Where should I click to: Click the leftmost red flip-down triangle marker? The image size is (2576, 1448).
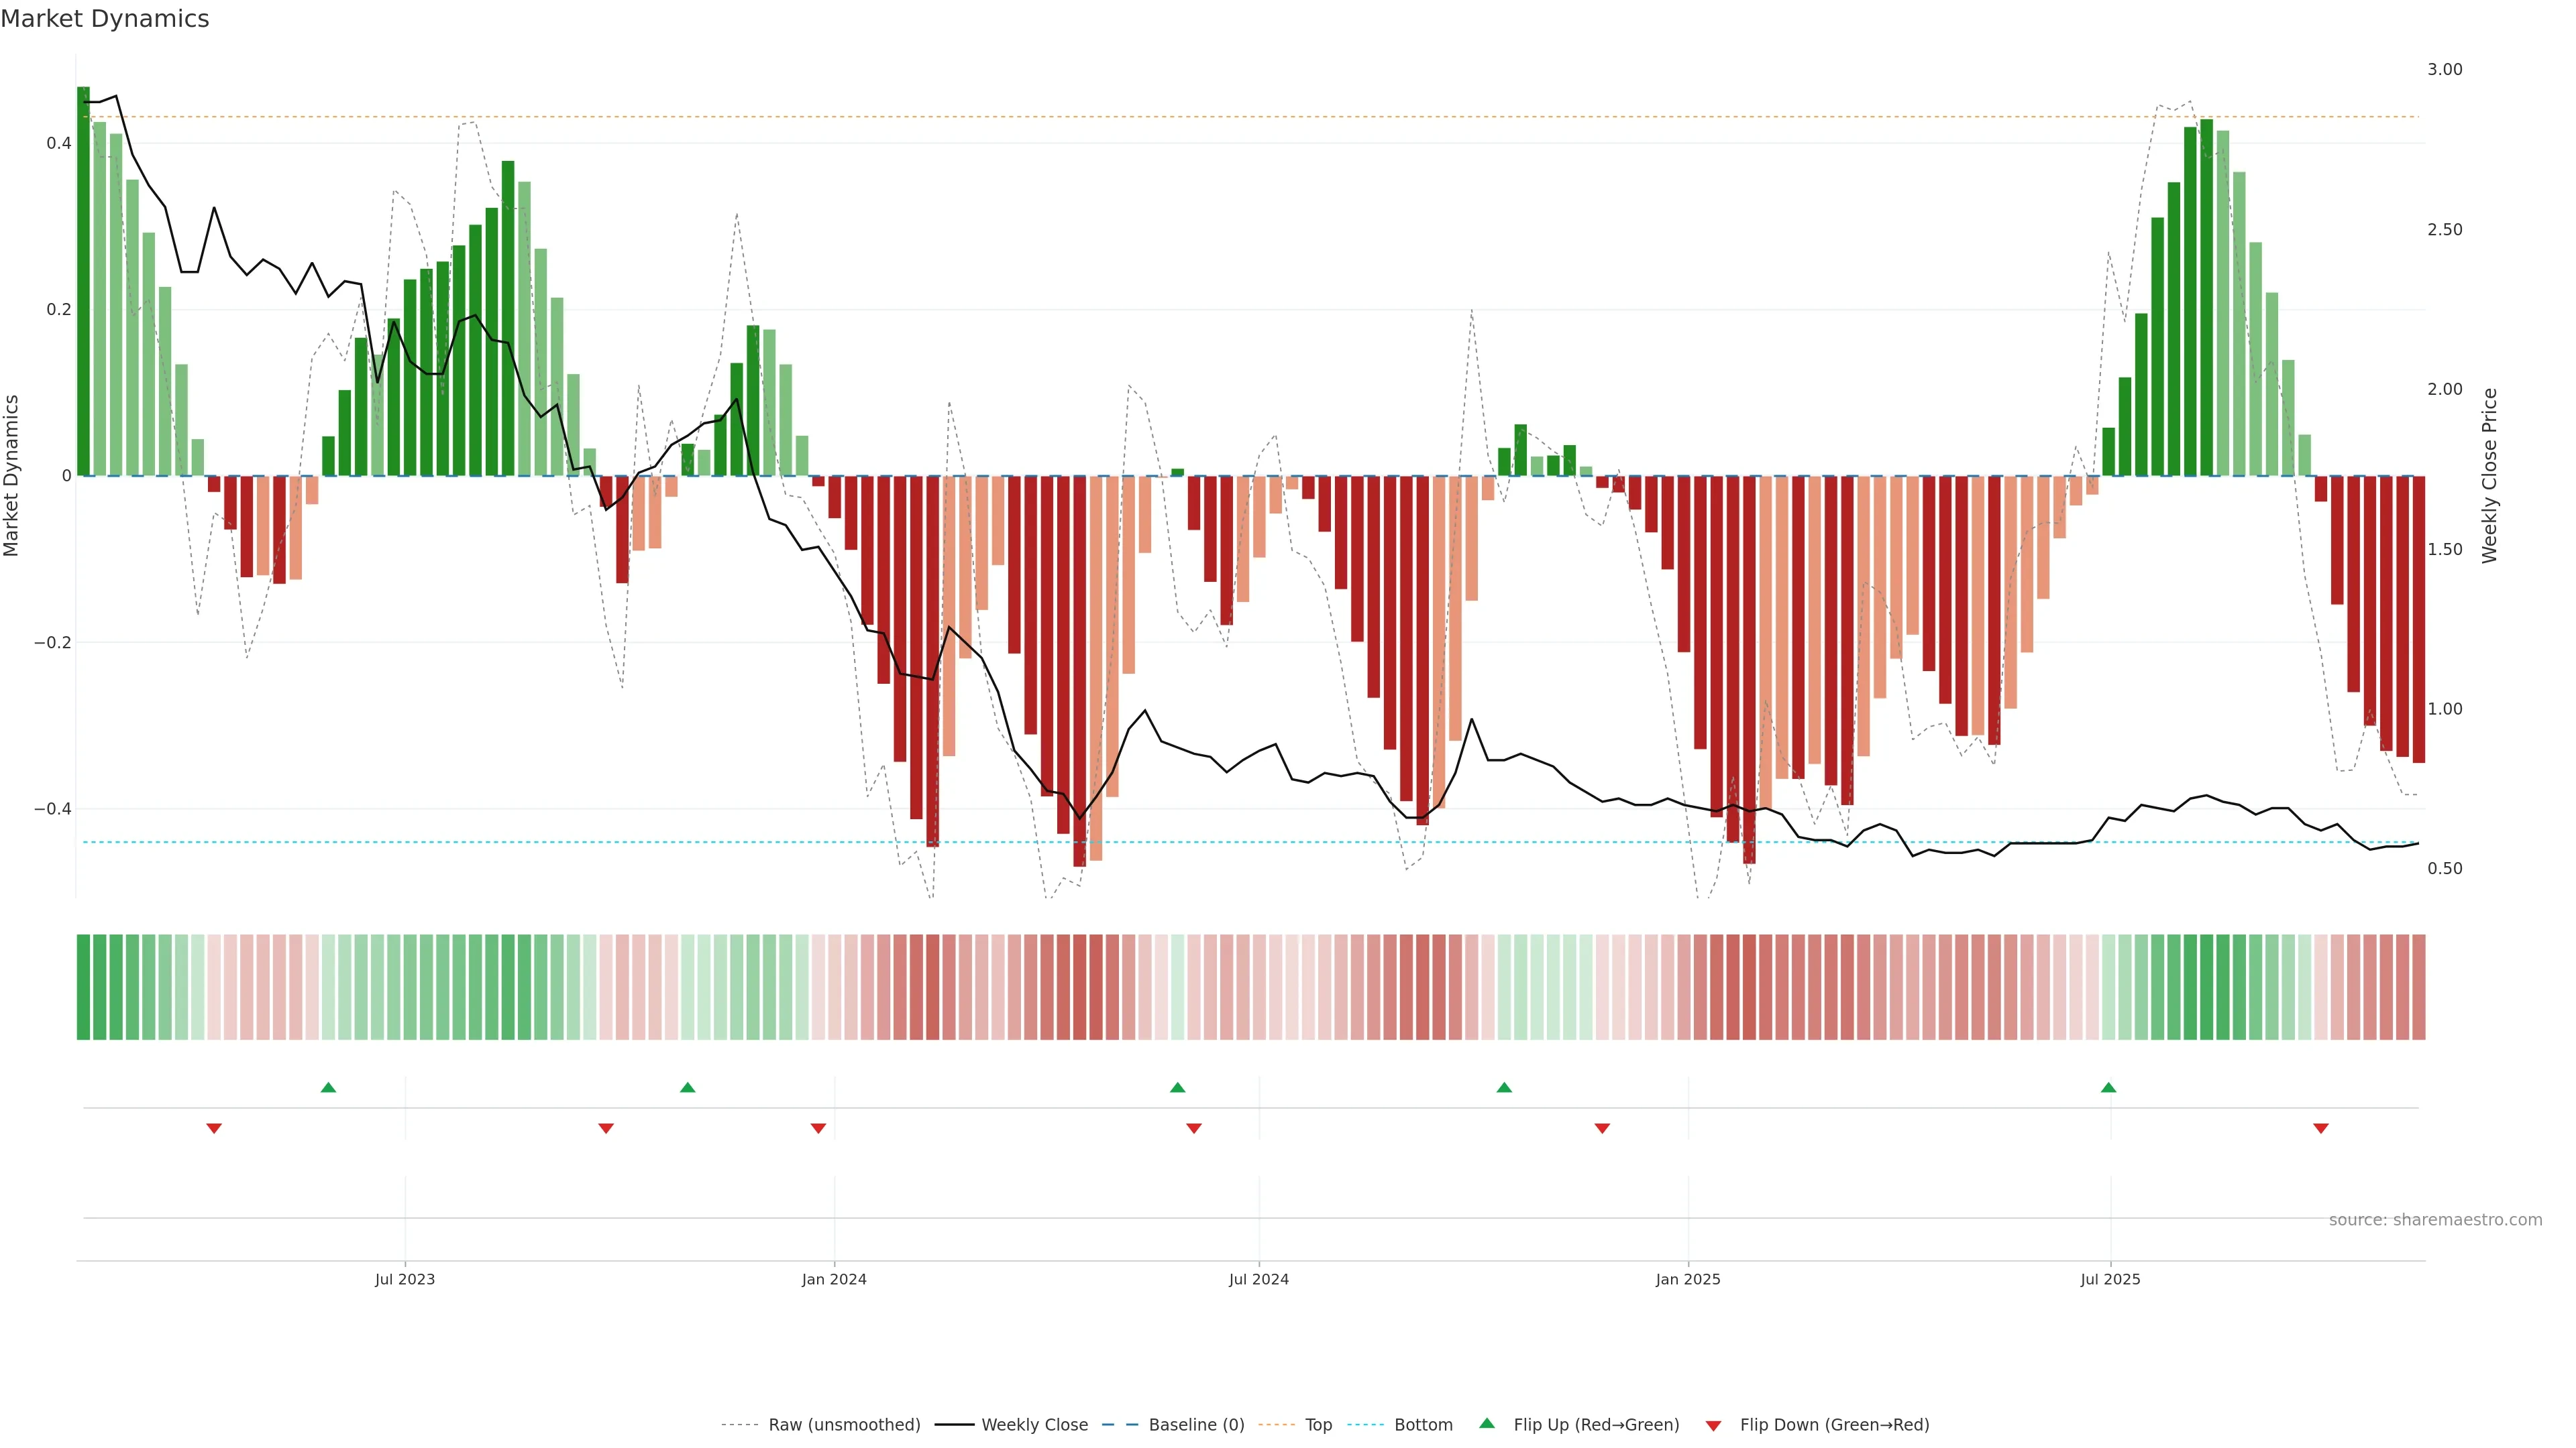tap(214, 1128)
